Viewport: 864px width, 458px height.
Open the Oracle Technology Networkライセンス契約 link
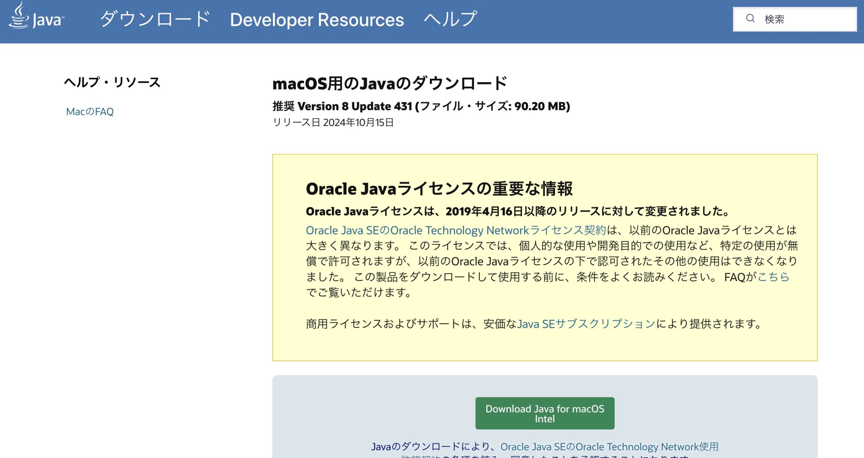[x=456, y=230]
